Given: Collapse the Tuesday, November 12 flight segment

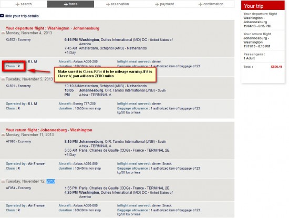Looking at the screenshot, I should click(3, 182).
